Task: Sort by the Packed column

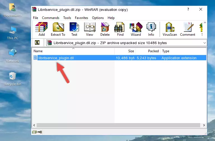Action: 148,51
